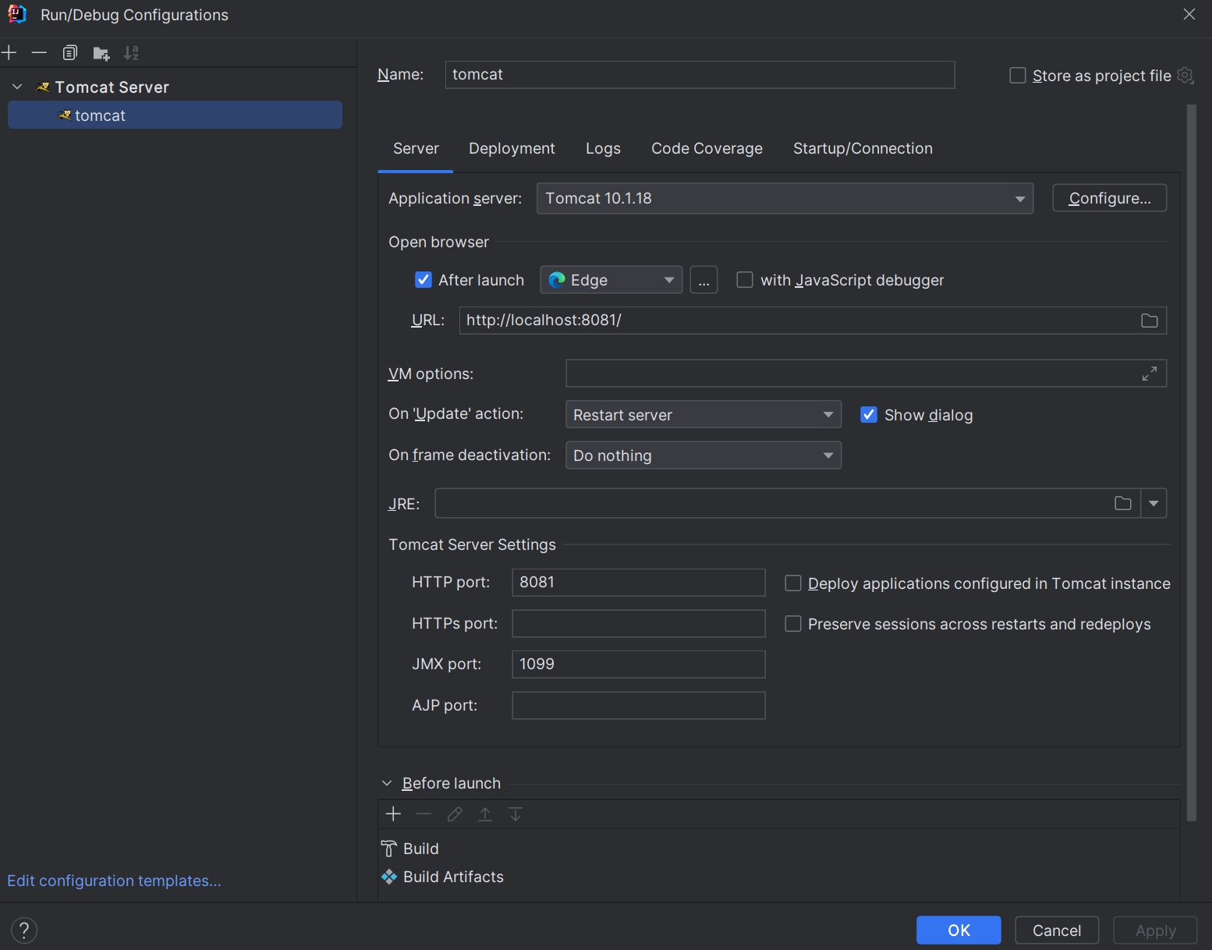Collapse the Before launch section

click(387, 783)
